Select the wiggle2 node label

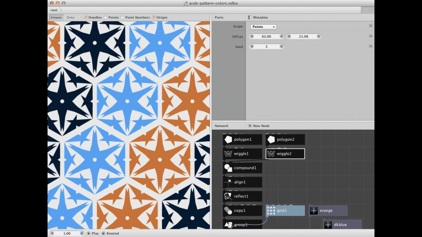[284, 154]
